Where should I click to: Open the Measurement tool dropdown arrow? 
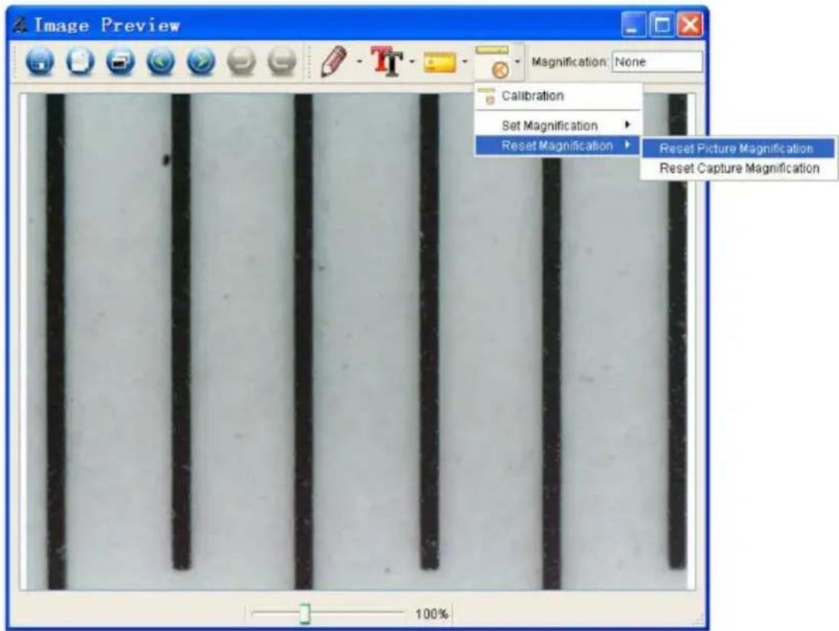pos(465,61)
